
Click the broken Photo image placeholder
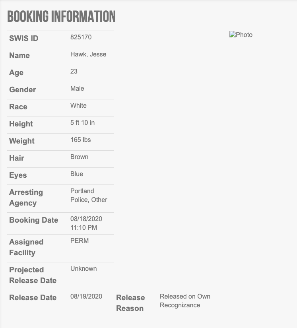pos(241,35)
